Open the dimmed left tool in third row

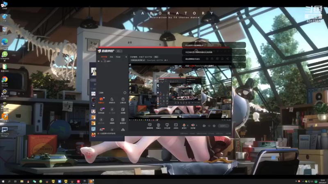pos(101,121)
